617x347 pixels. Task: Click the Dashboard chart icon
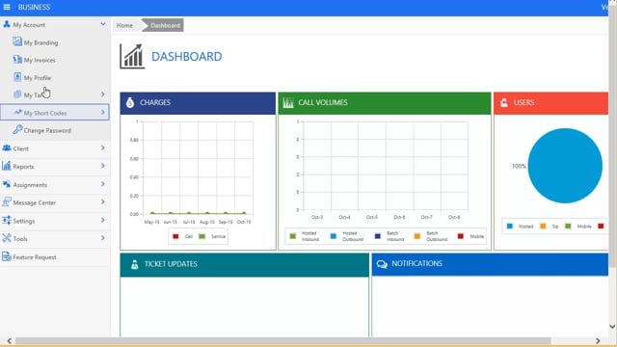tap(132, 56)
